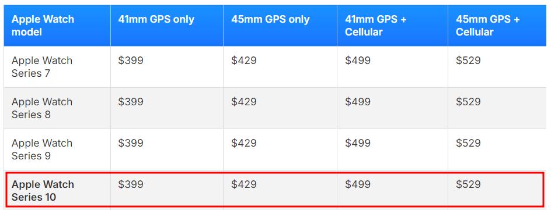Select the 41mm GPS only header
Screen dimensions: 551x210
coord(156,19)
